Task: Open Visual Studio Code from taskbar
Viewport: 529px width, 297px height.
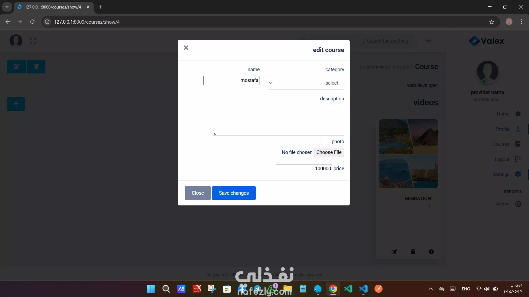Action: click(363, 289)
